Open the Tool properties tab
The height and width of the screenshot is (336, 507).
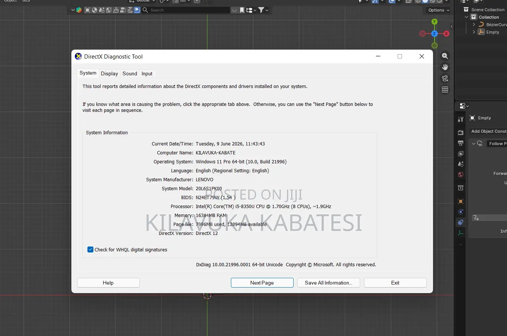461,119
